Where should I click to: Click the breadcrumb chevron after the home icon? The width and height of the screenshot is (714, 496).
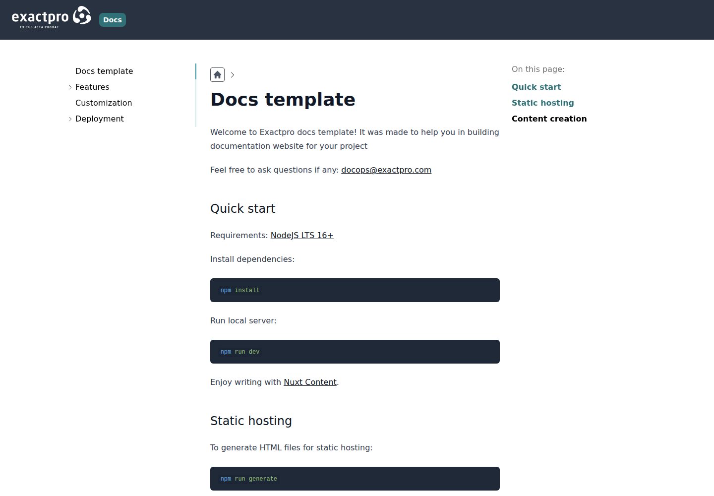[x=233, y=75]
